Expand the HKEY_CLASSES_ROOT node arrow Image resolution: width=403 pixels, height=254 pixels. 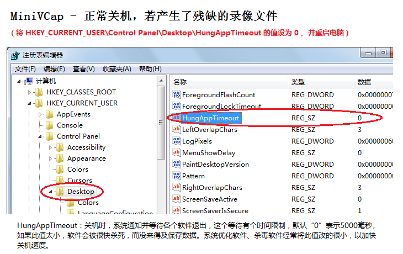29,92
